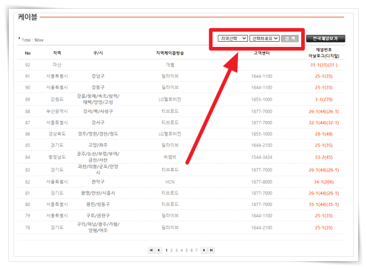
Task: Select the 광진/성동구 district cell
Action: [x=98, y=204]
